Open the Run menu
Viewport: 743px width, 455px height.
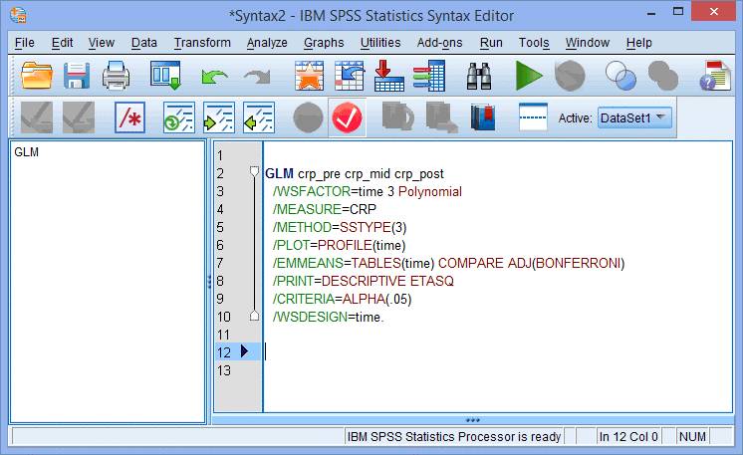(491, 43)
